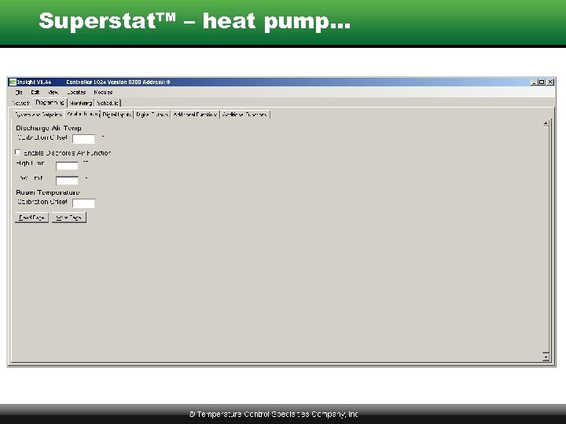Enable Discharge Air Function checkbox

(17, 152)
